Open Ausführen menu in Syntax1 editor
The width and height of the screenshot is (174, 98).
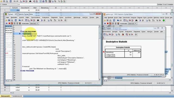pos(68,17)
